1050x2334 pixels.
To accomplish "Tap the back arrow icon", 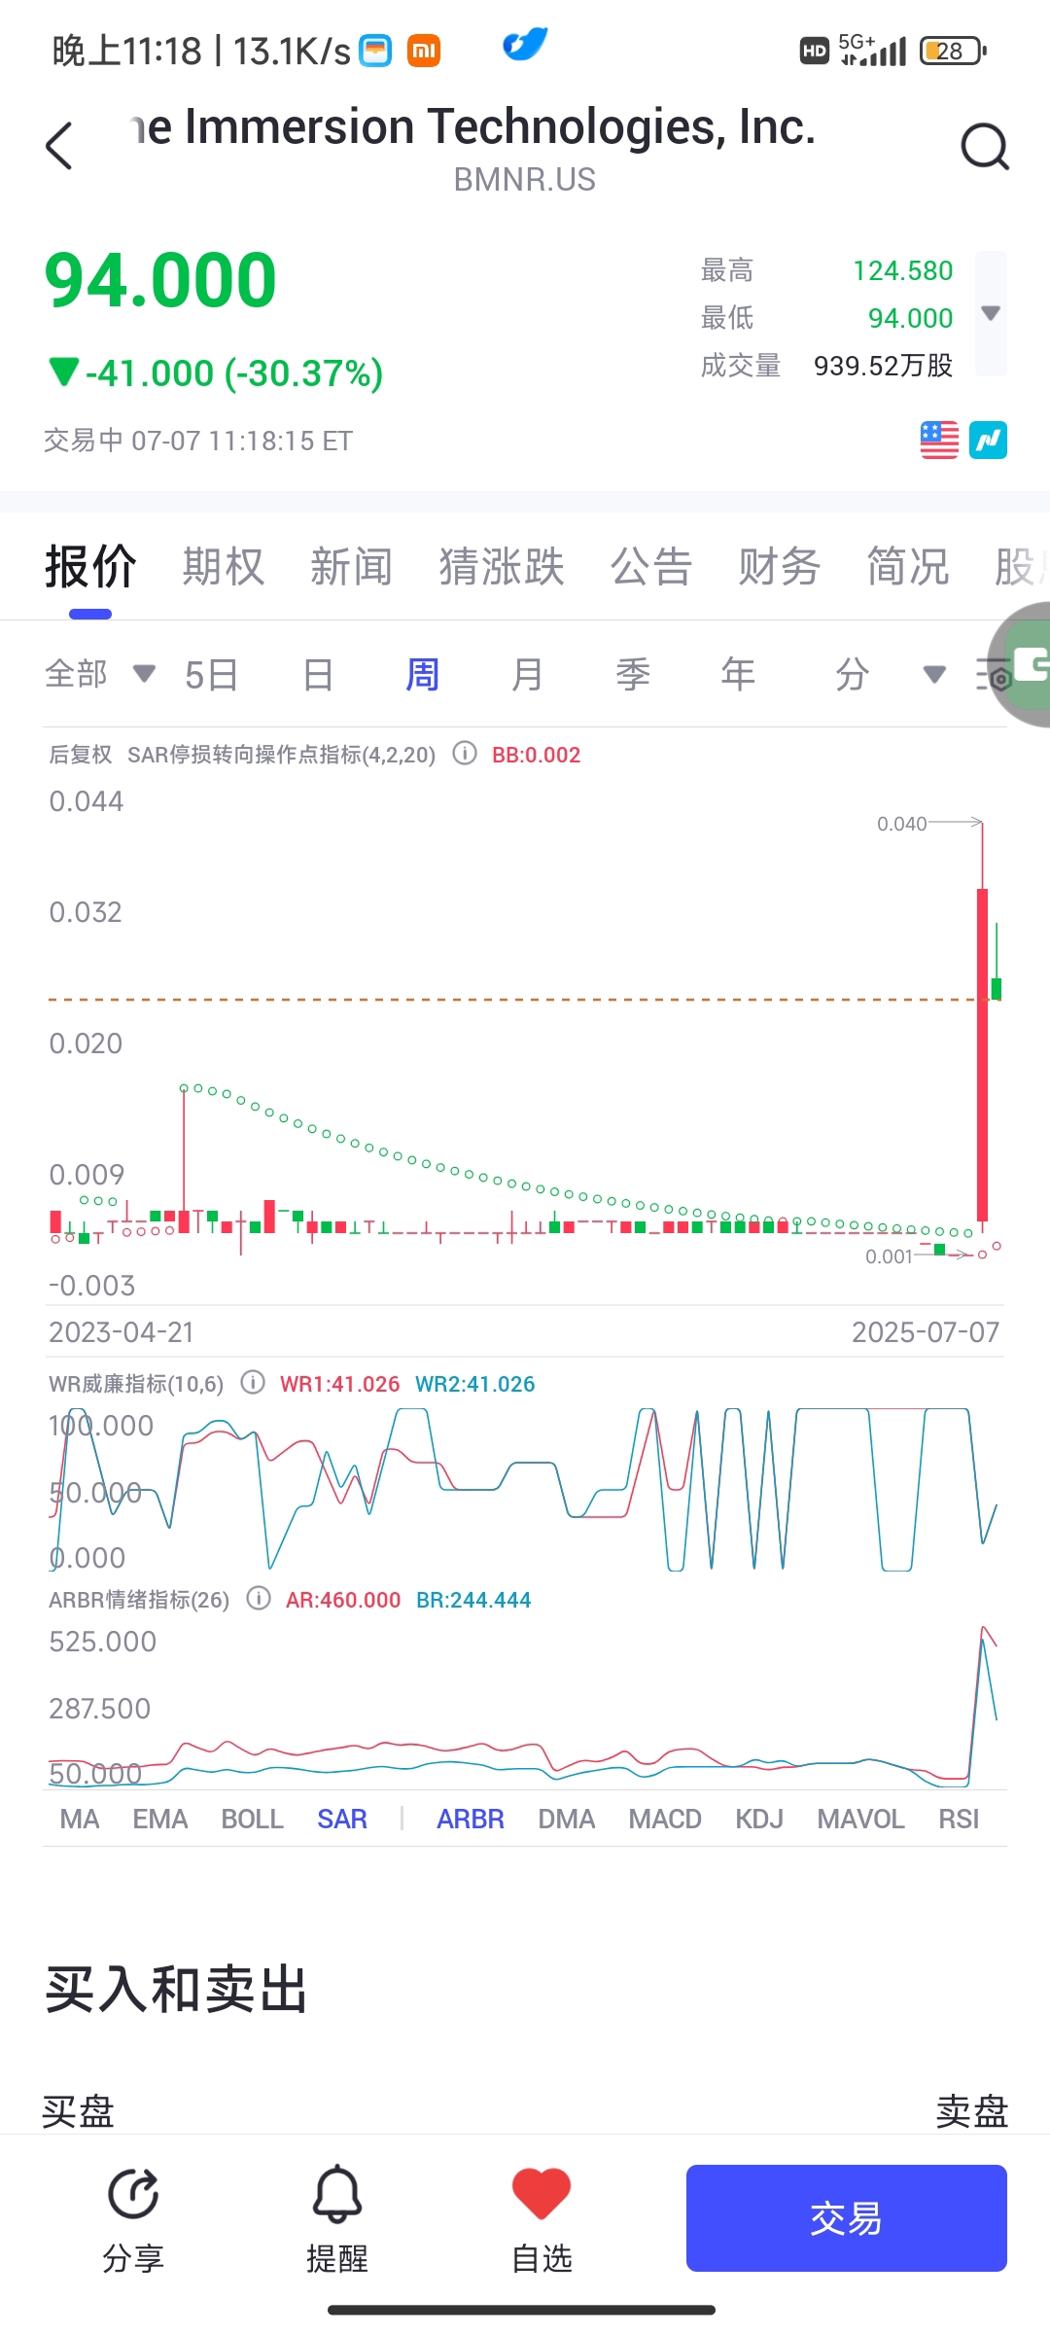I will pos(59,146).
